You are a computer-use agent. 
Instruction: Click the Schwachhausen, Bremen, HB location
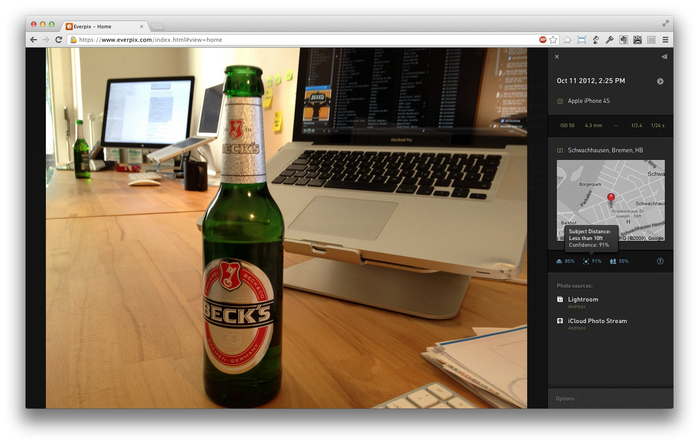coord(605,151)
